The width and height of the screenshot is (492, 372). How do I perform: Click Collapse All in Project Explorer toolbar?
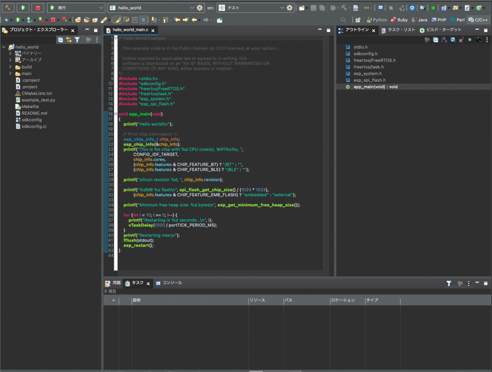click(61, 40)
